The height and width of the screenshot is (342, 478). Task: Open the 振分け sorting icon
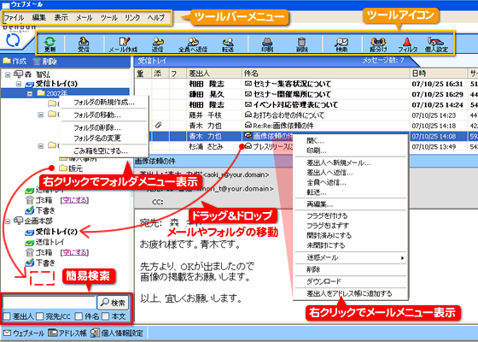[x=378, y=44]
